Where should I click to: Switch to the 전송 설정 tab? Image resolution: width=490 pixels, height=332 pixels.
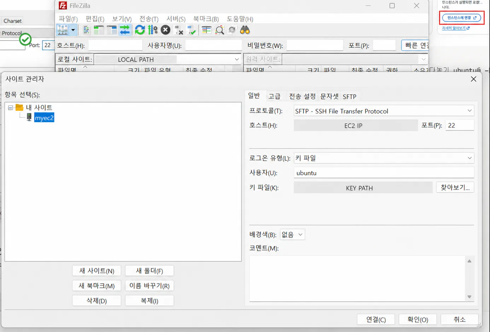pyautogui.click(x=302, y=96)
